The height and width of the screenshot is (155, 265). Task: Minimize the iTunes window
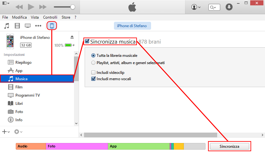point(238,3)
